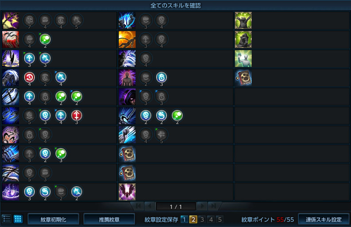Switch to list view mode
Screen dimensions: 351x227
pos(7,219)
